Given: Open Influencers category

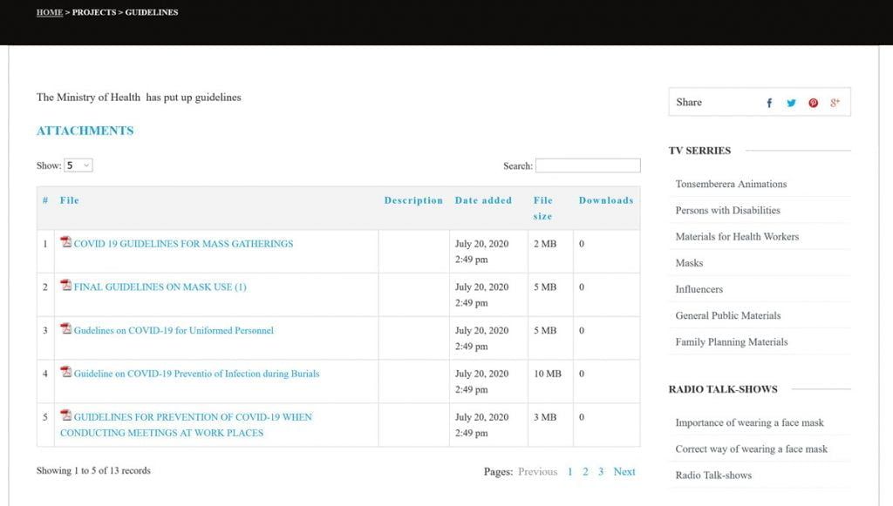Looking at the screenshot, I should (x=699, y=289).
